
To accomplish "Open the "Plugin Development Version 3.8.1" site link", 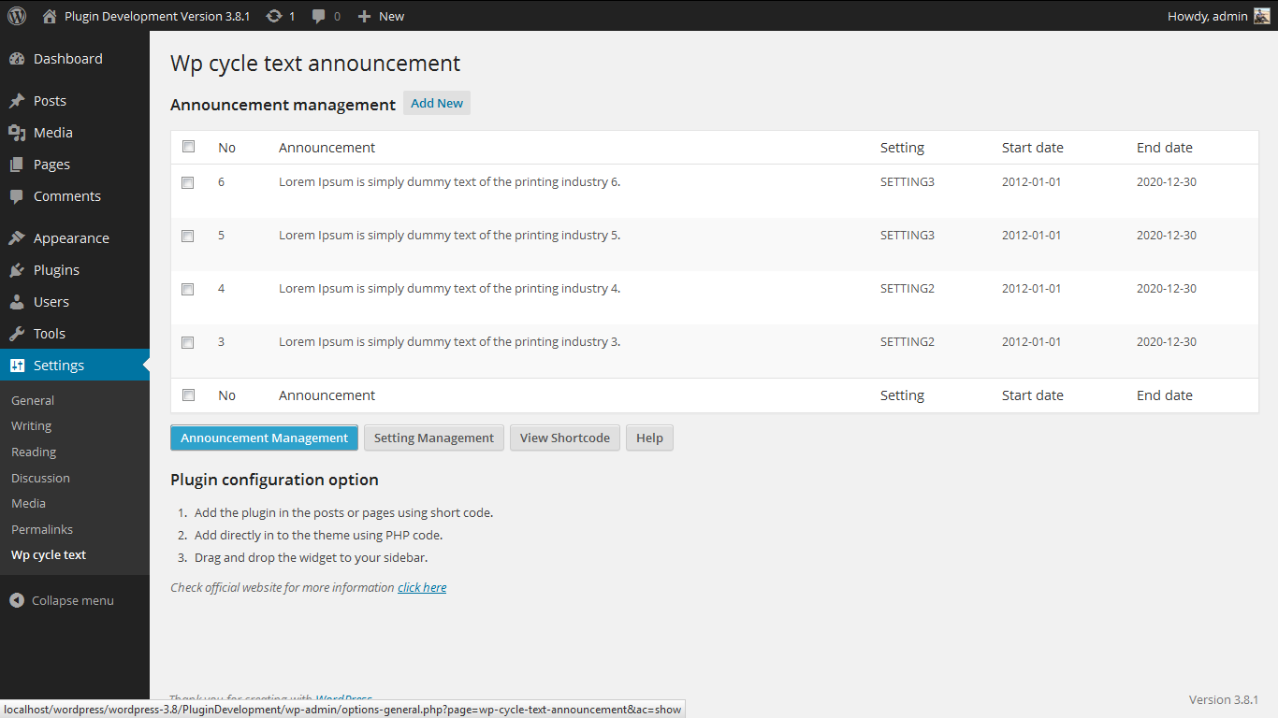I will tap(157, 16).
